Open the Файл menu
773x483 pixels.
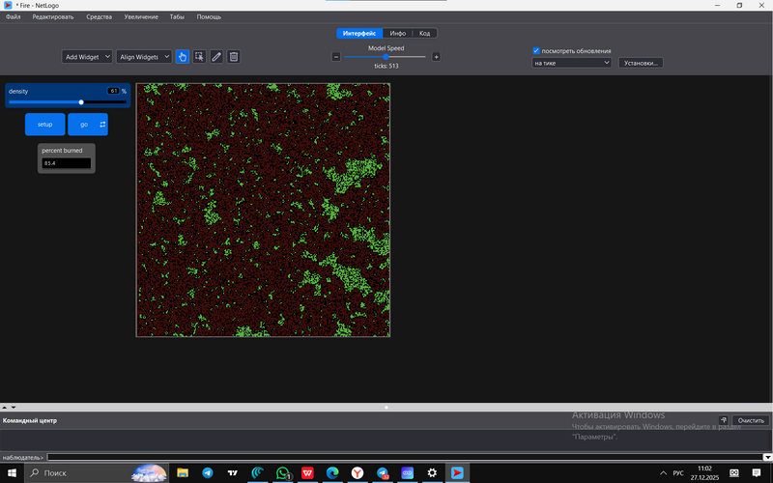click(14, 17)
